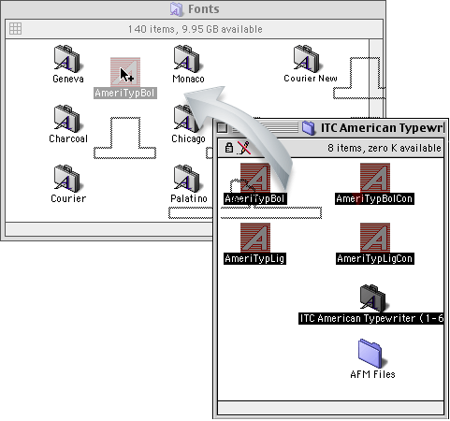Click the ITC American Typewriter title folder icon
The image size is (450, 421).
click(309, 128)
